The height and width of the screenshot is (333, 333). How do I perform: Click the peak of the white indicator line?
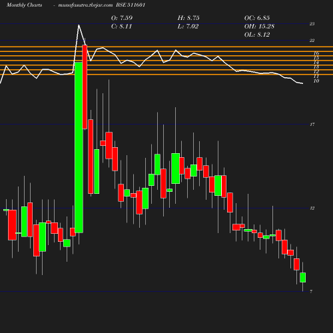(x=79, y=25)
